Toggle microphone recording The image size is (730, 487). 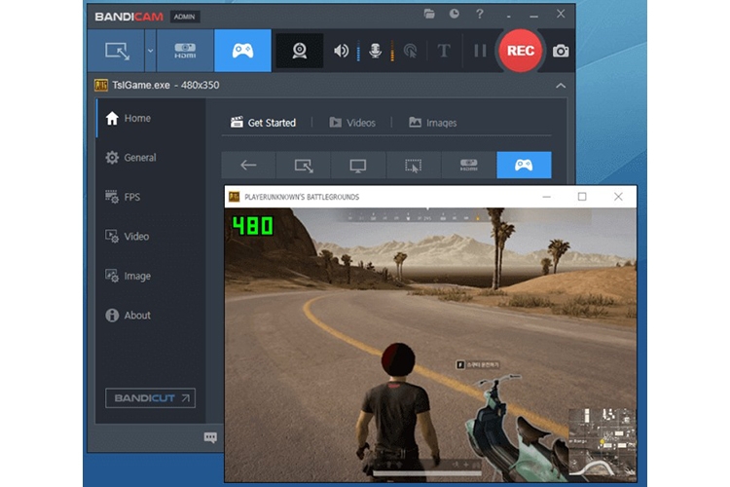[x=376, y=51]
